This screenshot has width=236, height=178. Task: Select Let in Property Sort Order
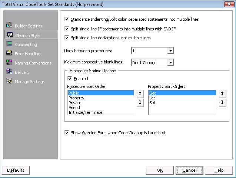coord(182,98)
